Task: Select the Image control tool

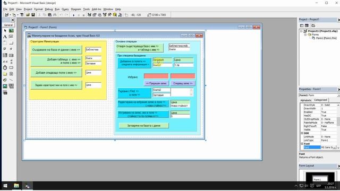Action: 5,86
